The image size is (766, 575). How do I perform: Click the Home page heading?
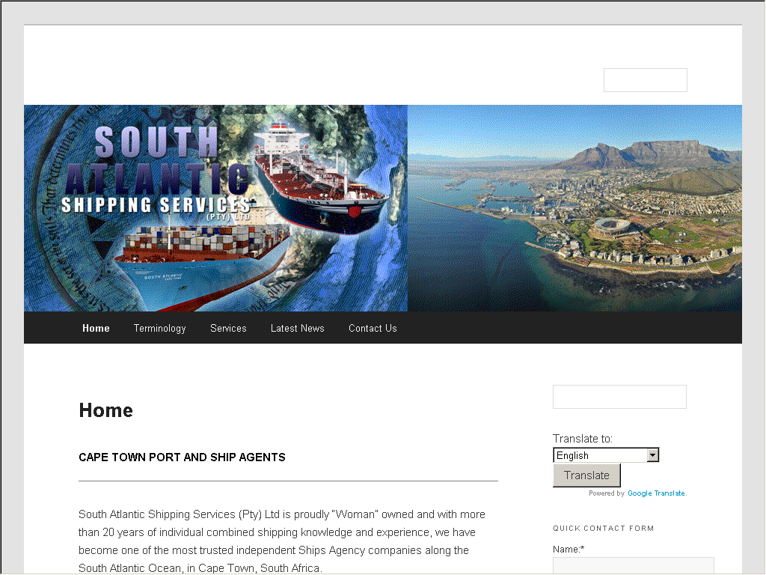pyautogui.click(x=106, y=410)
